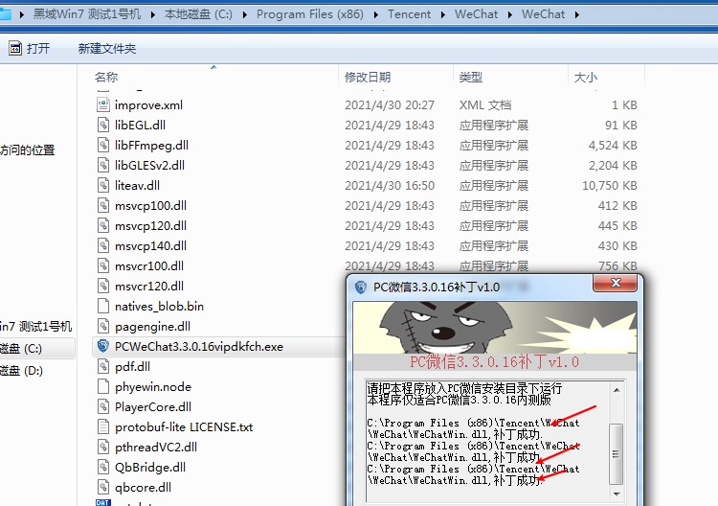The height and width of the screenshot is (506, 718).
Task: Select the qbcore.dll file icon
Action: (103, 488)
